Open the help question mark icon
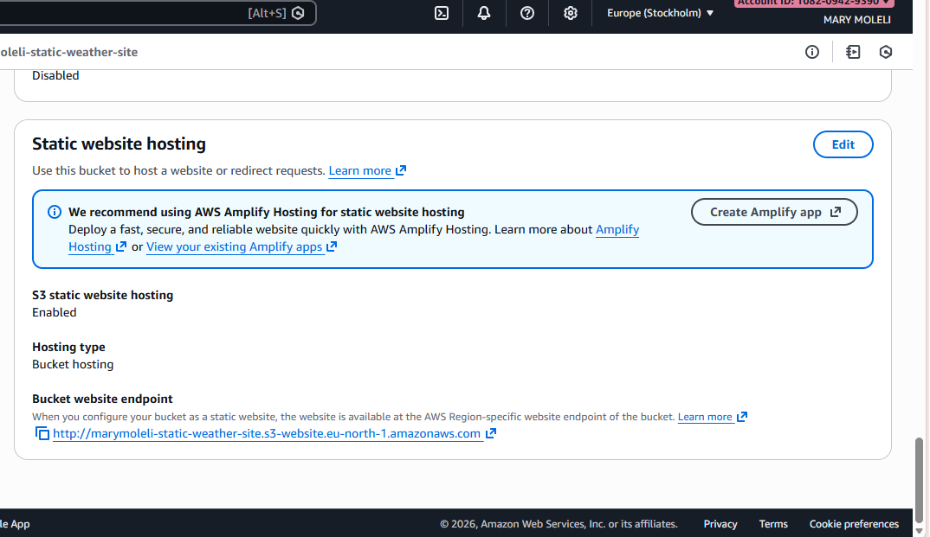Screen dimensions: 930x537 pyautogui.click(x=527, y=13)
